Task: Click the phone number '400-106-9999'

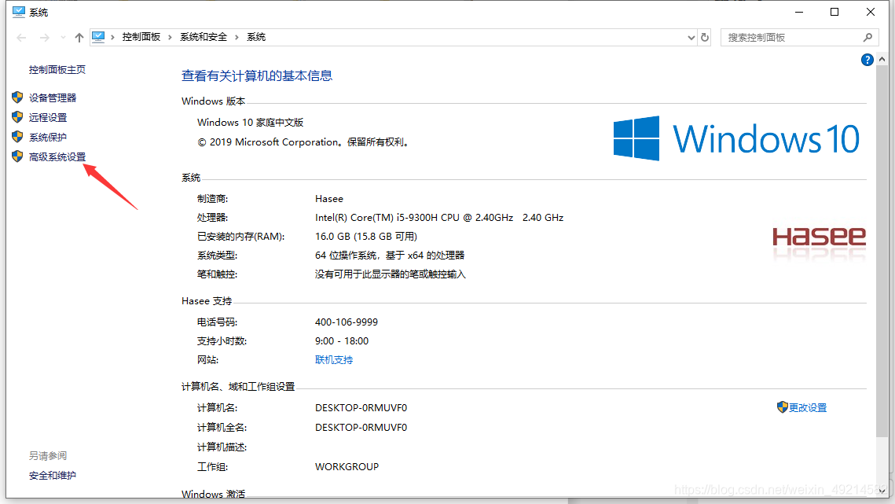Action: [347, 322]
